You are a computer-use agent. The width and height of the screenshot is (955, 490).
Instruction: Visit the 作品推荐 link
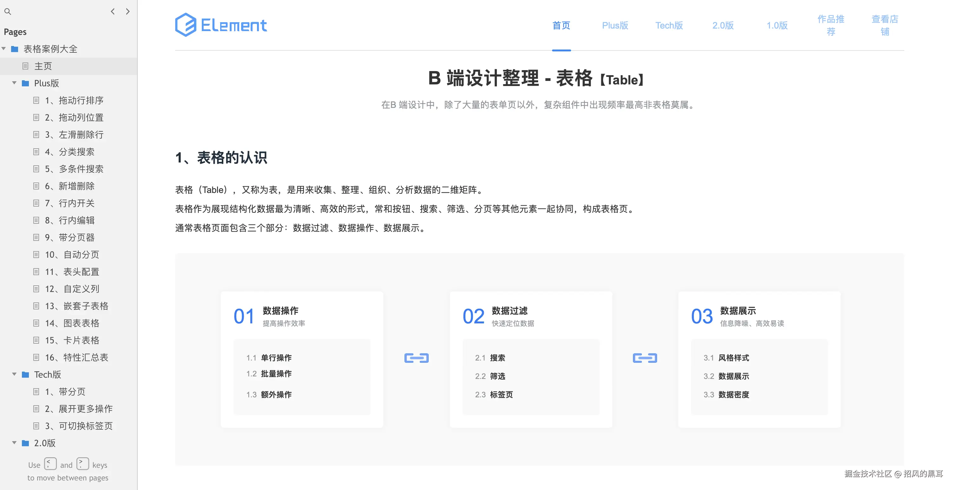[830, 25]
